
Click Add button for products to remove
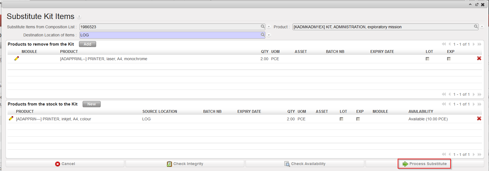tap(87, 44)
